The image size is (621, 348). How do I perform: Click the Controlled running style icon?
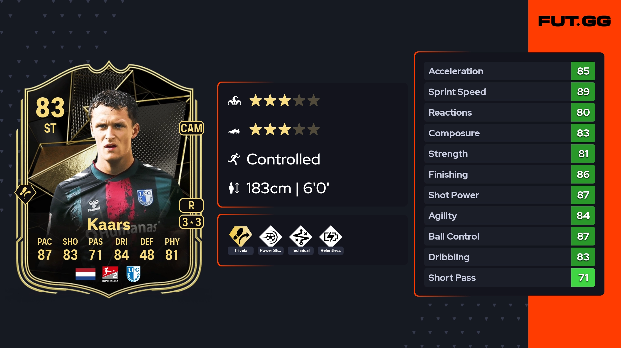[x=234, y=159]
